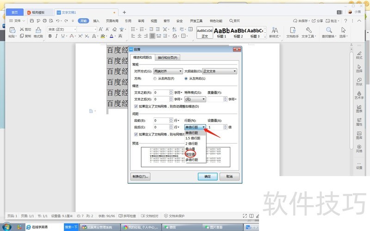
Task: Open the 艺术字 word art panel
Action: point(359,94)
